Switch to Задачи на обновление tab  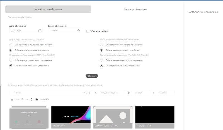[135, 9]
